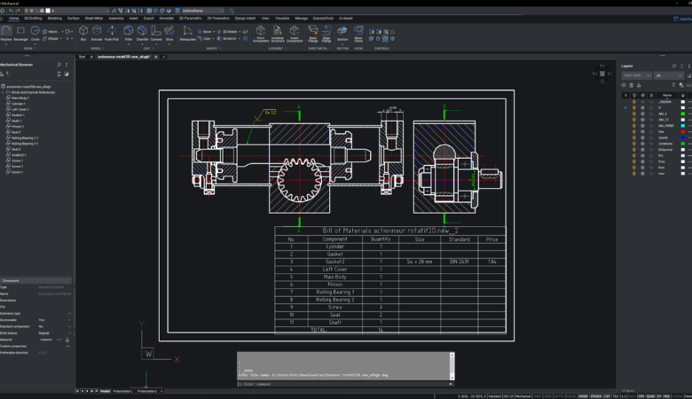Delete selected layer with trash icon
The image size is (692, 399).
(x=631, y=85)
